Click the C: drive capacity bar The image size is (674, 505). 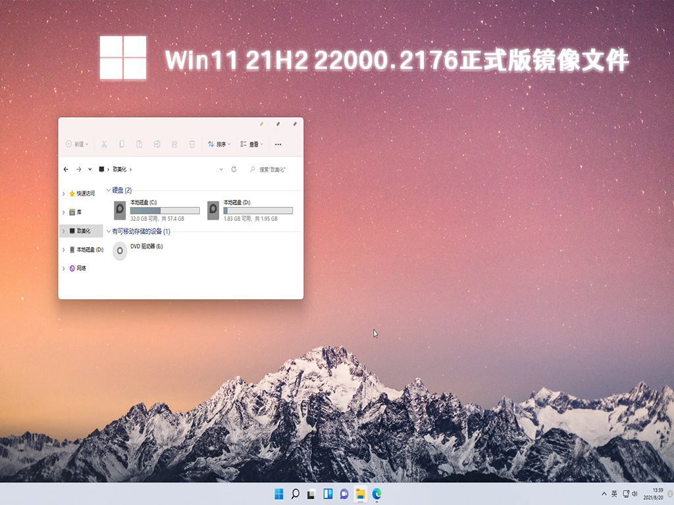[x=165, y=209]
